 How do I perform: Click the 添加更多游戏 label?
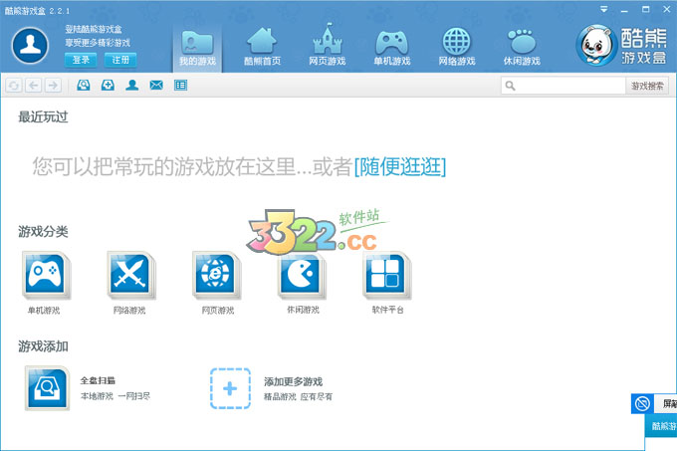pos(293,381)
